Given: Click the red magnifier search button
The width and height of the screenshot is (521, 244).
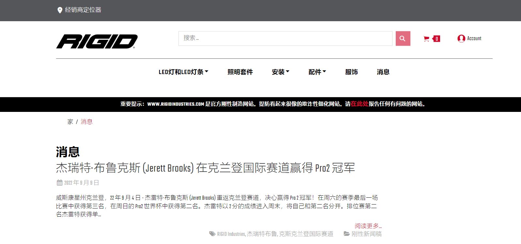Looking at the screenshot, I should pos(403,38).
